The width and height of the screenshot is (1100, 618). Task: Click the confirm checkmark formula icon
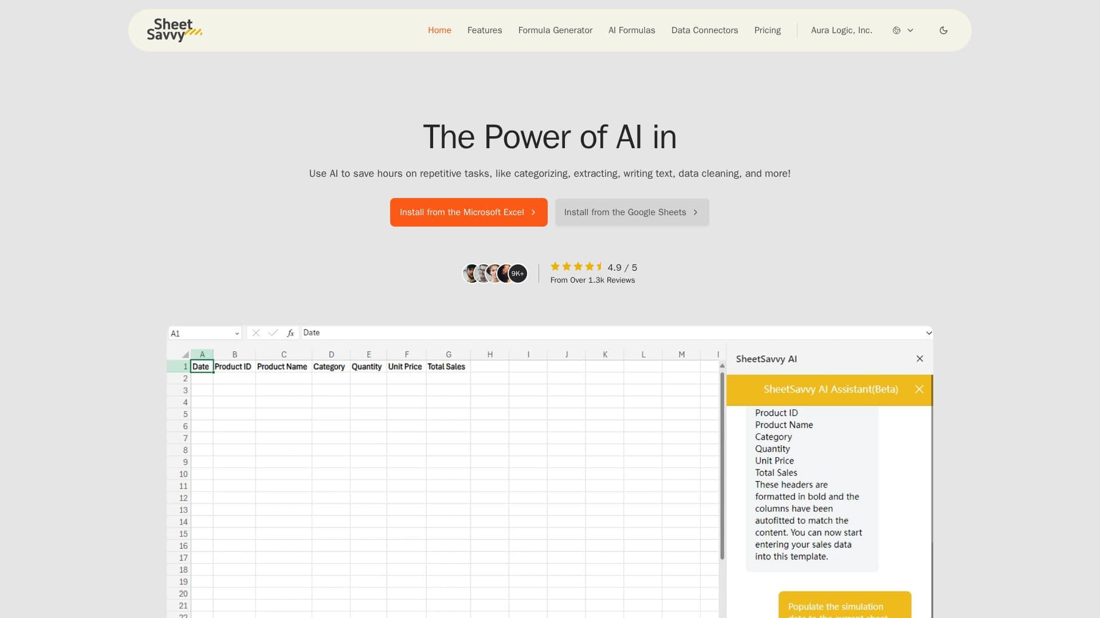273,333
